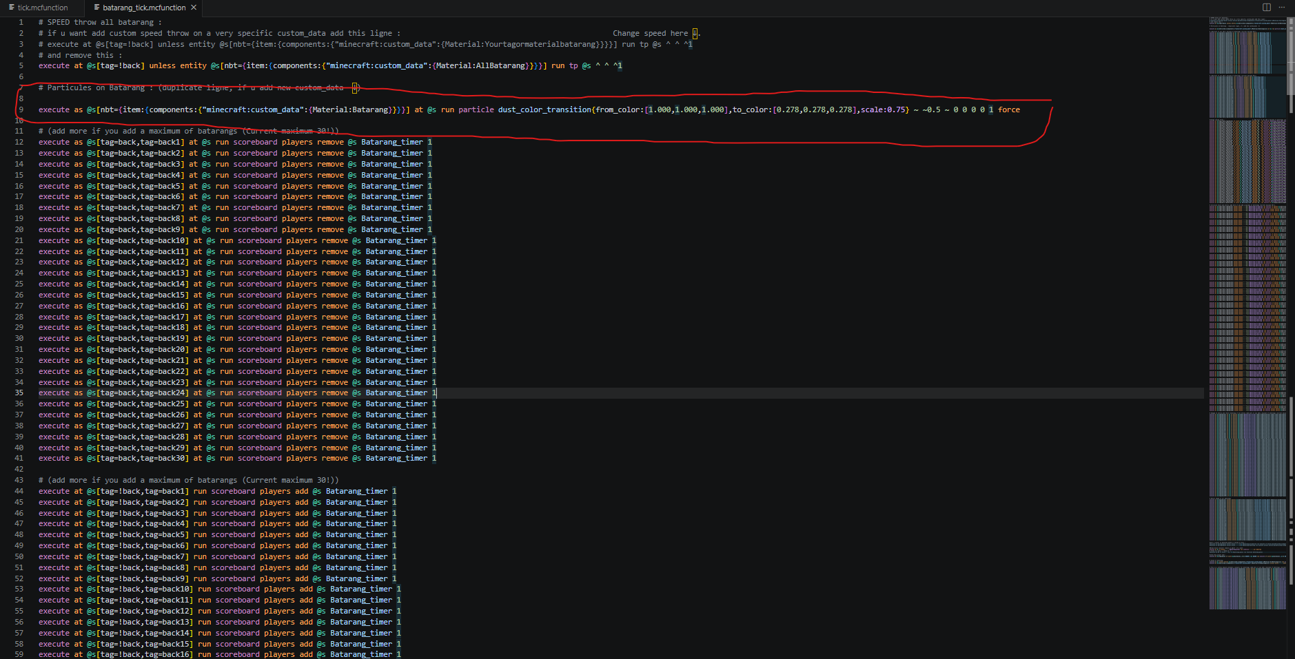Click line number 43 in the gutter
The height and width of the screenshot is (659, 1295).
pos(19,480)
